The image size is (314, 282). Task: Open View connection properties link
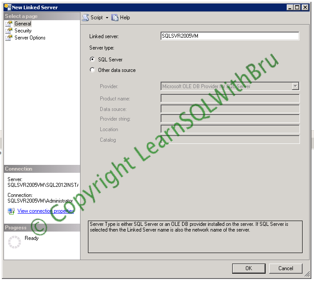pyautogui.click(x=46, y=211)
